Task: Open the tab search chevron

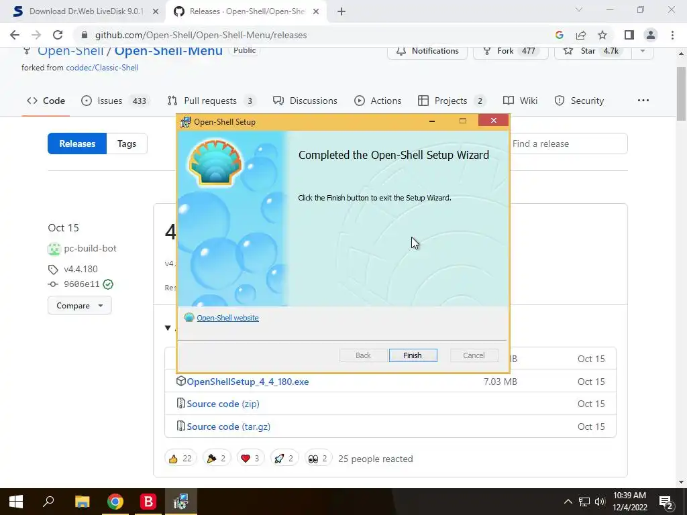Action: point(579,9)
